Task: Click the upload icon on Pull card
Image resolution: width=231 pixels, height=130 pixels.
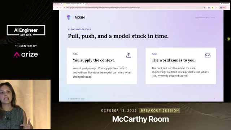Action: pos(128,55)
